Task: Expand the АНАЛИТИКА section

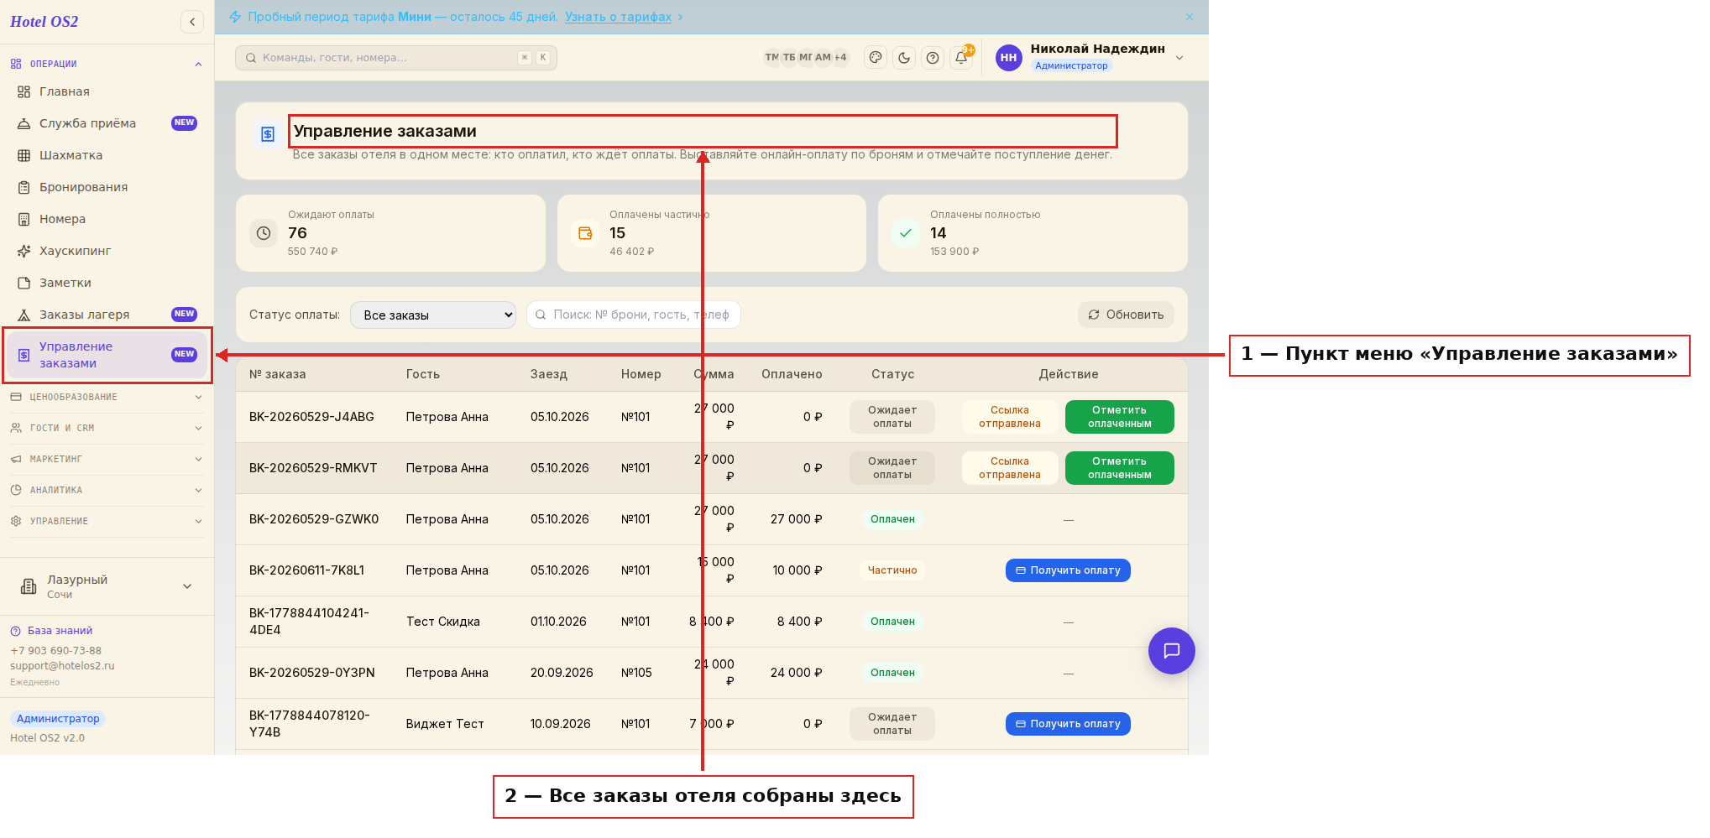Action: (x=107, y=490)
